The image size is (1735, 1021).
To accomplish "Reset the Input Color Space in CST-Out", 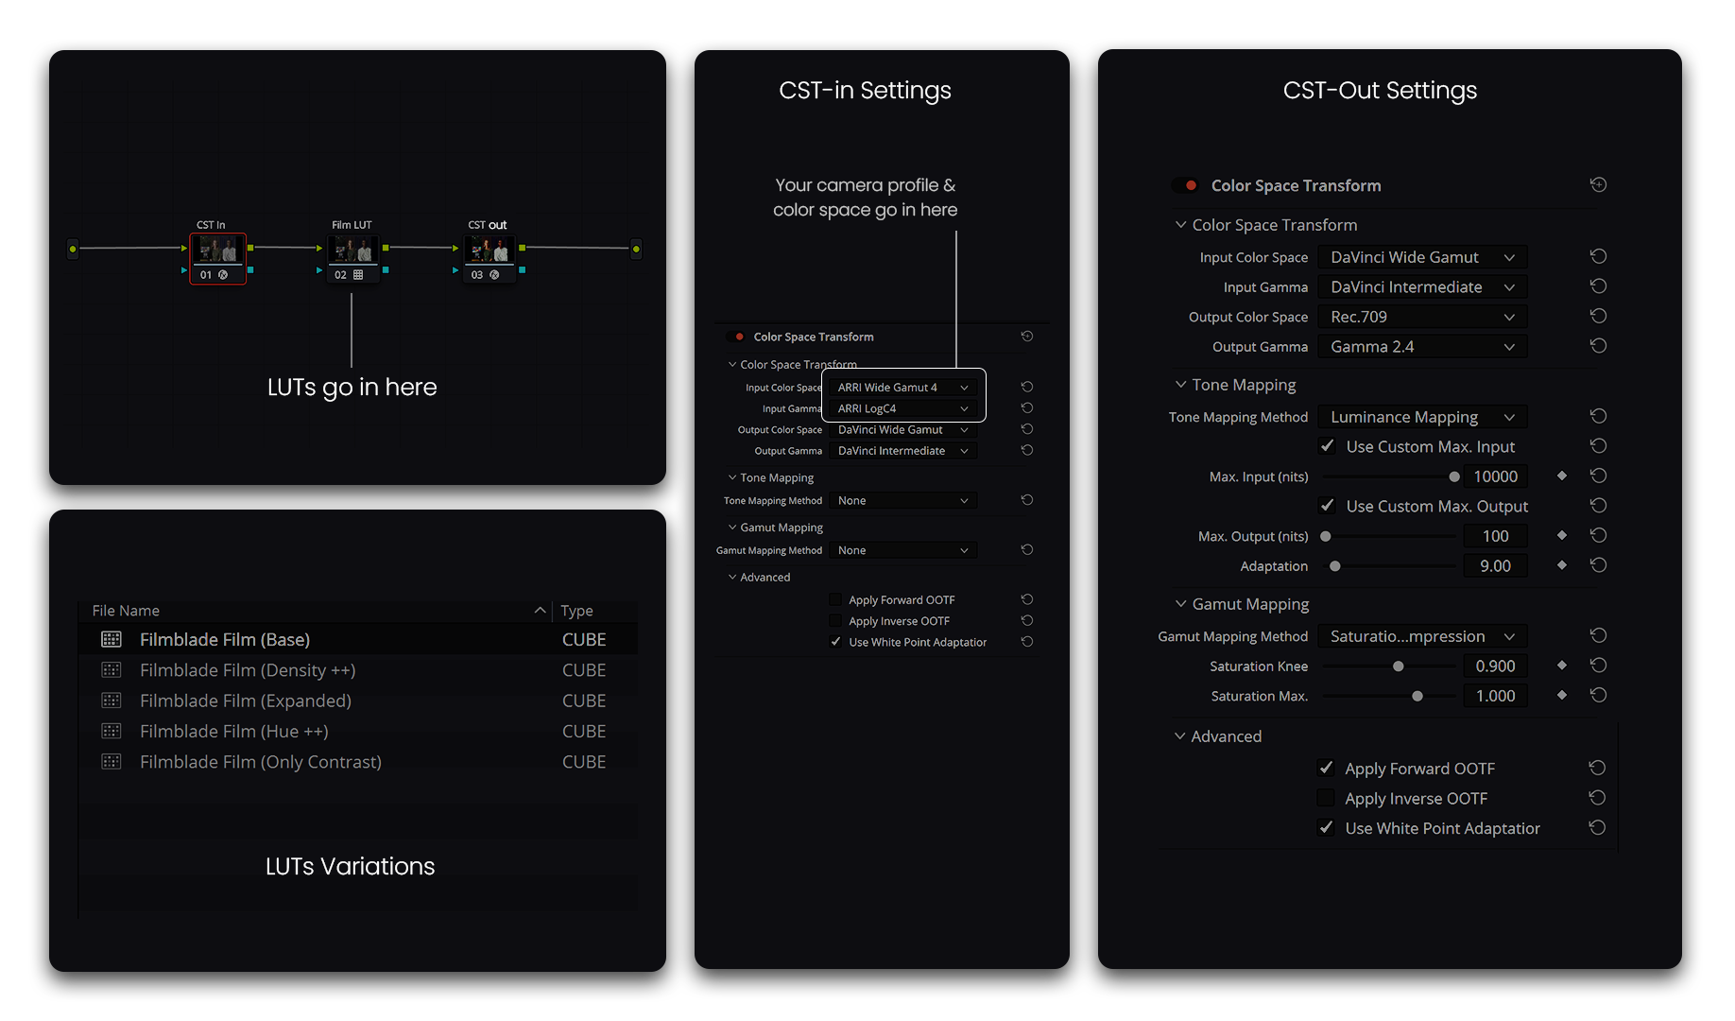I will [x=1598, y=256].
